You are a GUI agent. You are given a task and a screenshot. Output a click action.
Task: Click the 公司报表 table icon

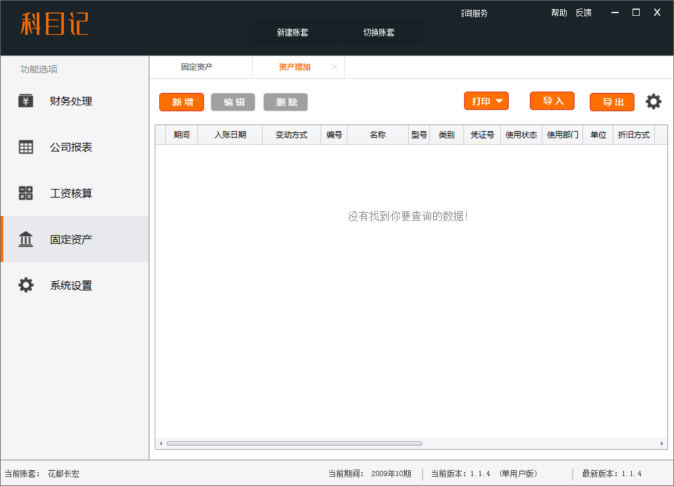(x=26, y=147)
